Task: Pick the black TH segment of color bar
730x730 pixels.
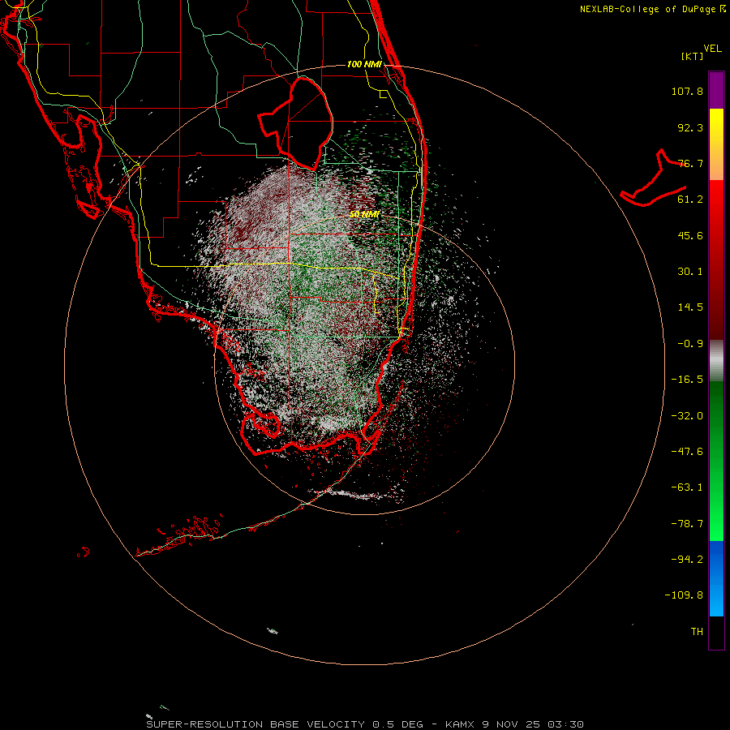Action: pyautogui.click(x=716, y=633)
